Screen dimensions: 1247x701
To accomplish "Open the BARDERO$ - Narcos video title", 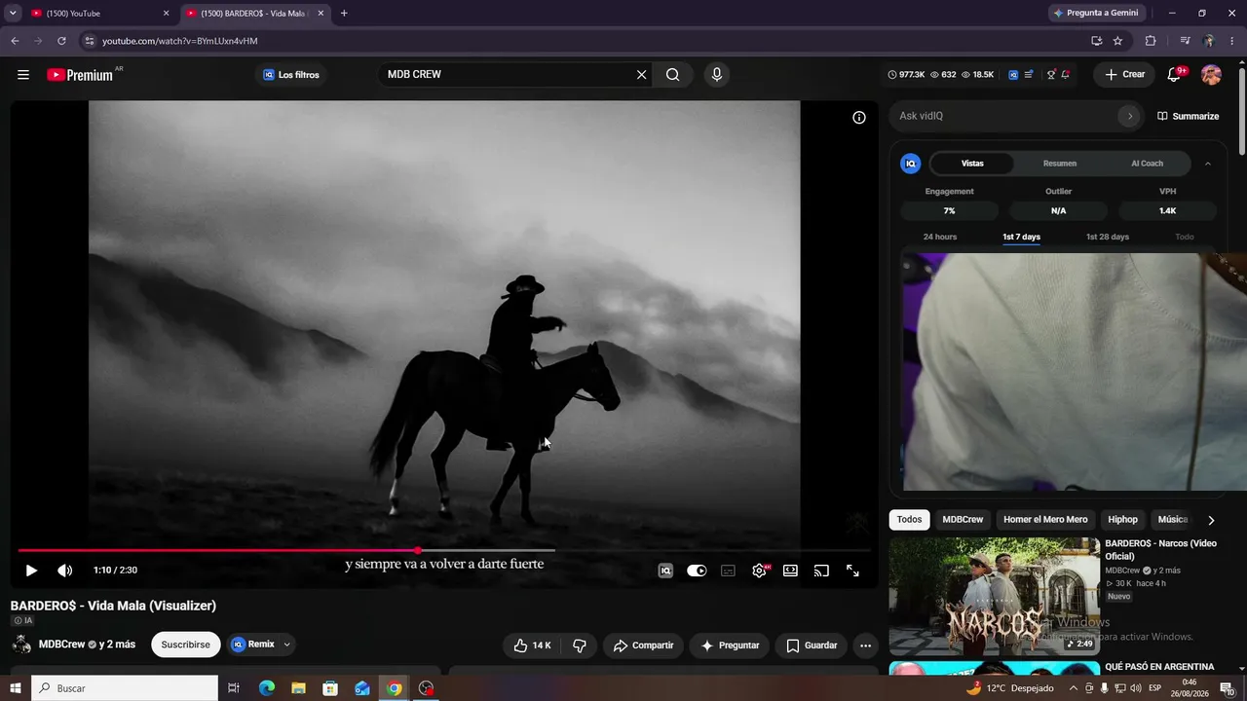I will pos(1160,550).
